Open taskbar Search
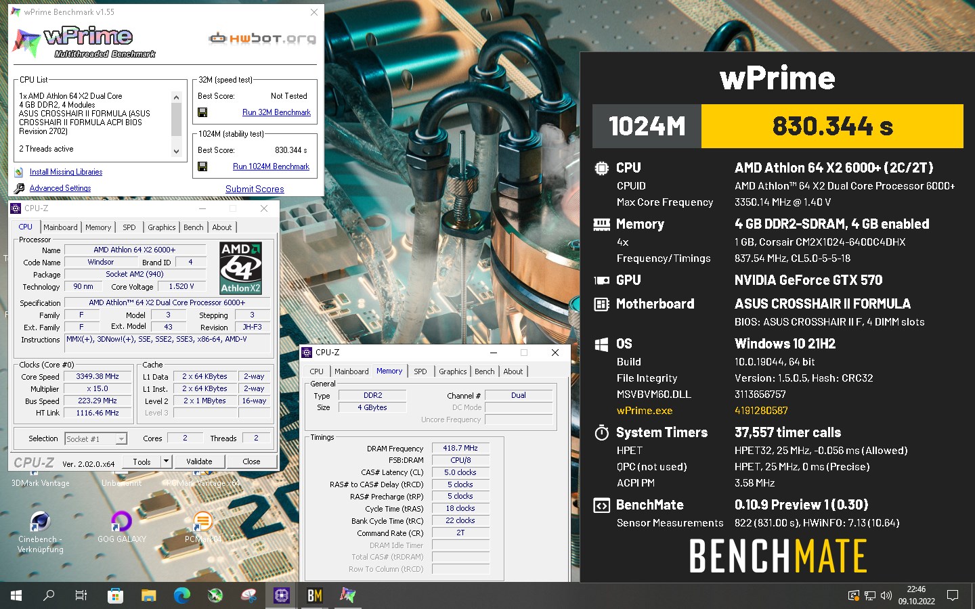The width and height of the screenshot is (975, 609). 49,595
